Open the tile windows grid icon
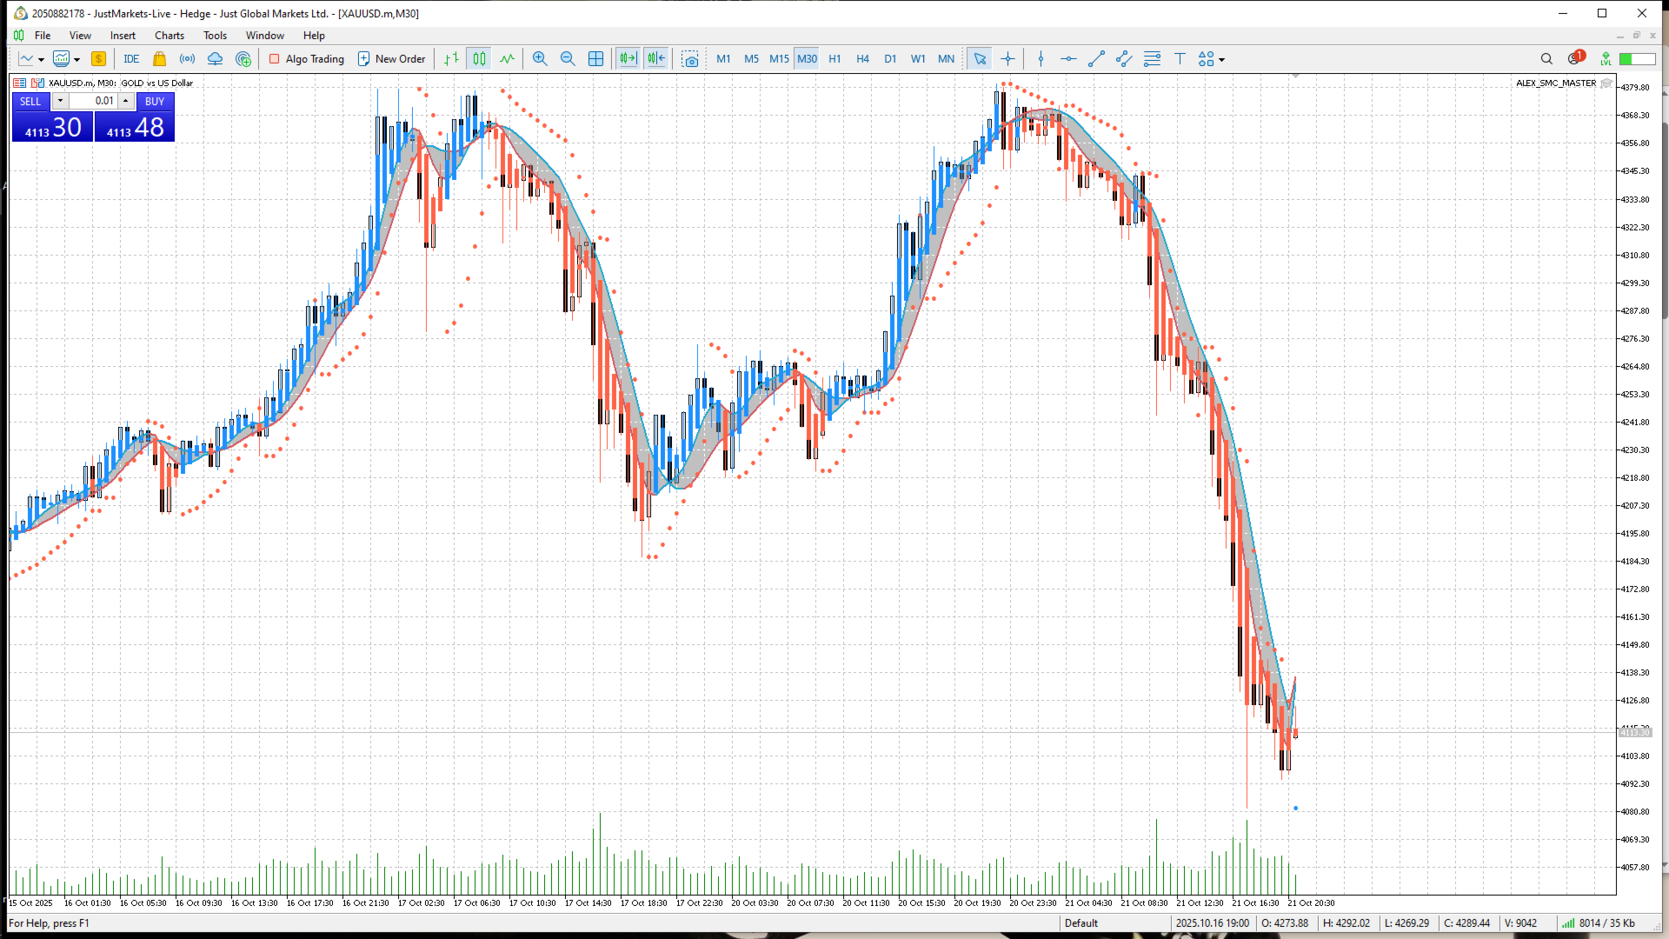 tap(595, 59)
